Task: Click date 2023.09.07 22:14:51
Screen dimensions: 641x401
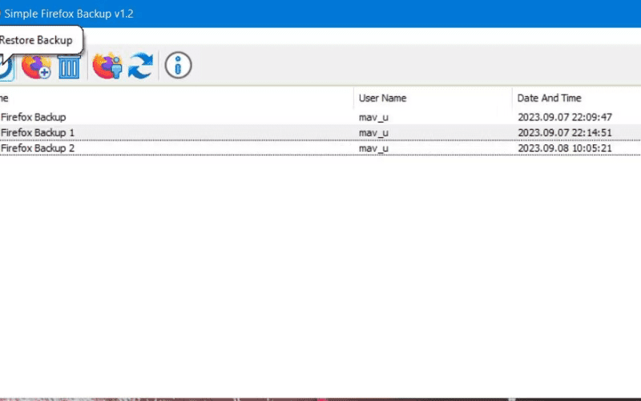Action: 565,132
